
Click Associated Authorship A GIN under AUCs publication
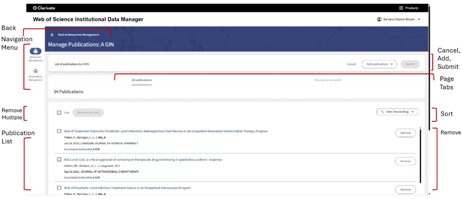82,177
